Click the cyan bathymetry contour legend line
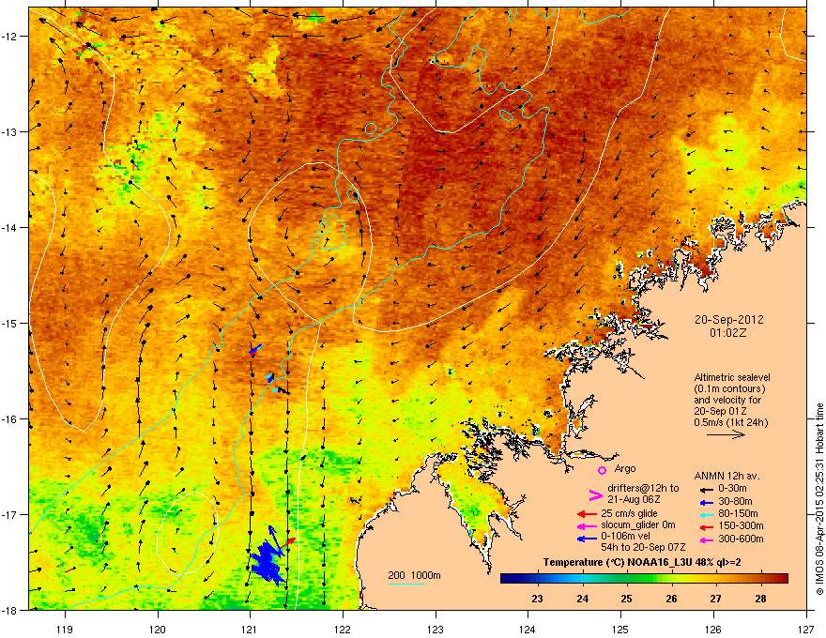The height and width of the screenshot is (638, 826). tap(407, 584)
